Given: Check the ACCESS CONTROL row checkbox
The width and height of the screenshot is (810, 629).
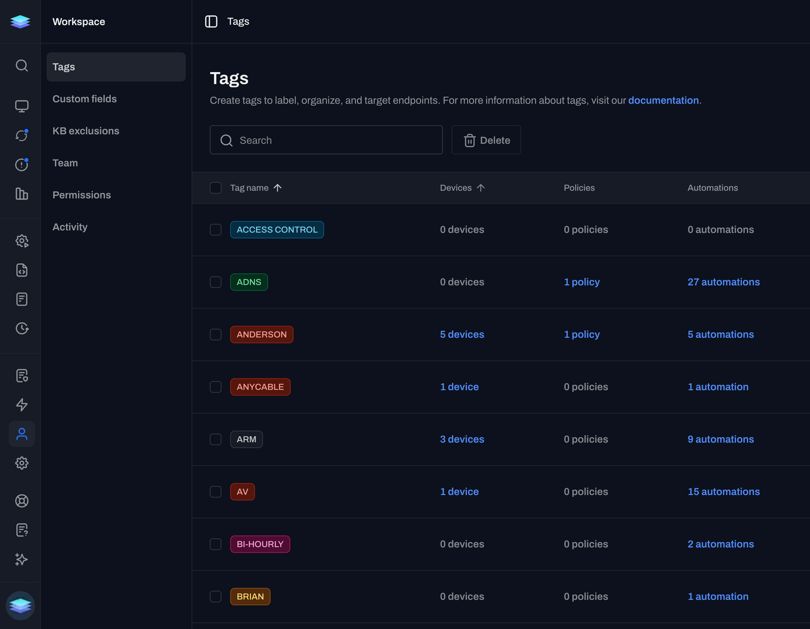Looking at the screenshot, I should coord(216,229).
